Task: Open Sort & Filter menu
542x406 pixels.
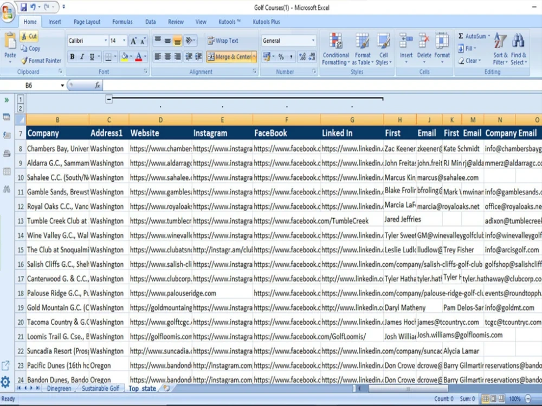Action: [x=500, y=49]
